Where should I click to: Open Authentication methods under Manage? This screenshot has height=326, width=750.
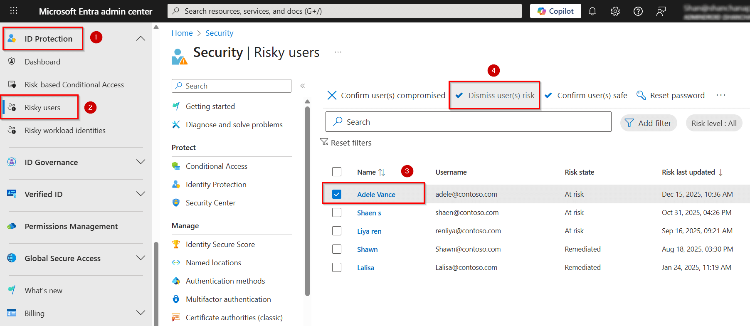(x=225, y=281)
